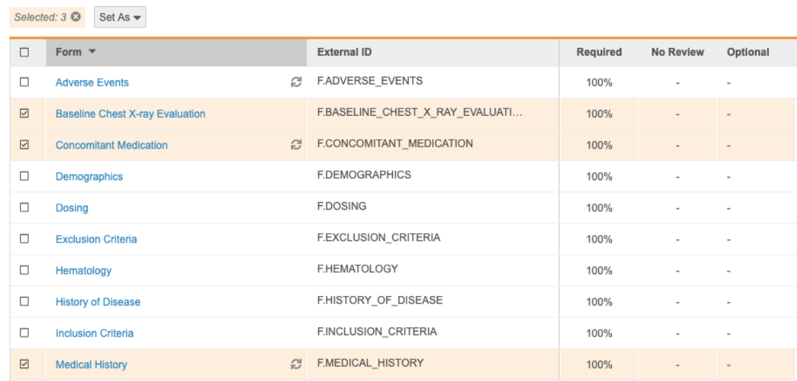Screen dimensions: 797x381
Task: Click the sync icon beside Medical History
Action: pos(296,365)
